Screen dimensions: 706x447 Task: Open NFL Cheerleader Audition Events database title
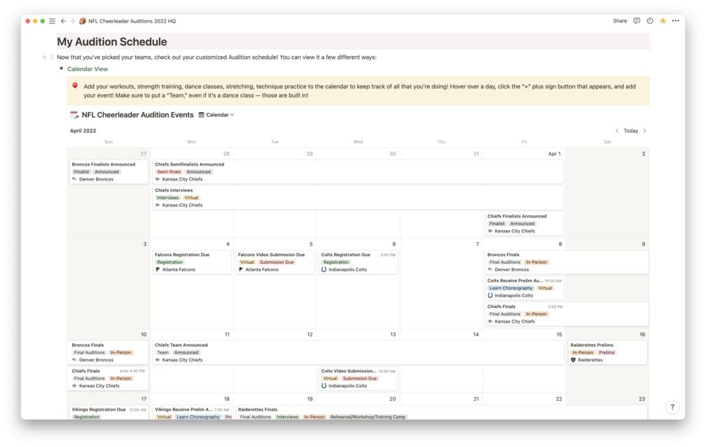pos(138,115)
